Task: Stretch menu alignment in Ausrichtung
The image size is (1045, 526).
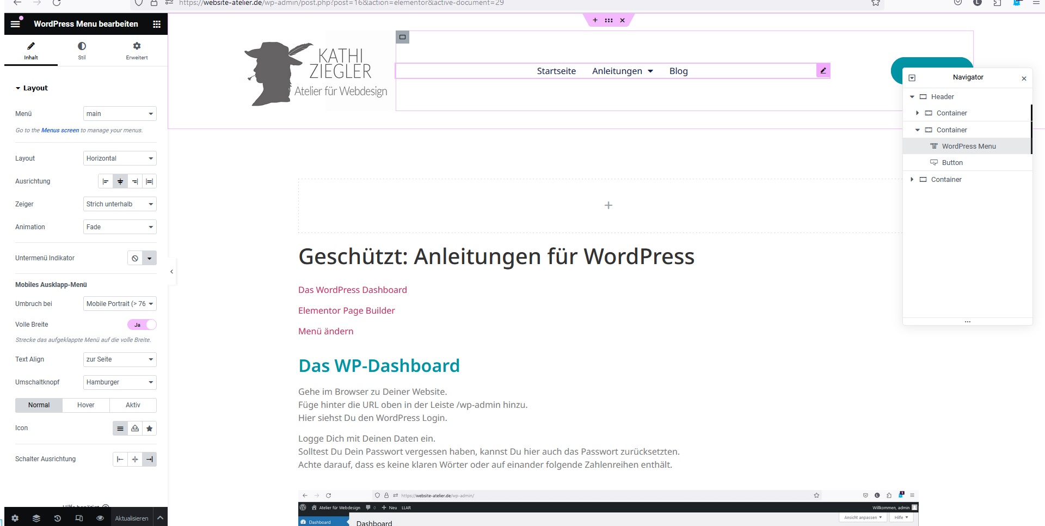Action: [x=150, y=181]
